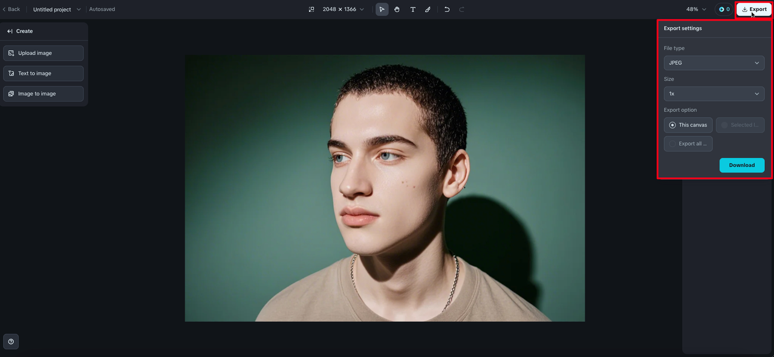Open the Untitled project name dropdown
Viewport: 774px width, 357px height.
click(57, 9)
